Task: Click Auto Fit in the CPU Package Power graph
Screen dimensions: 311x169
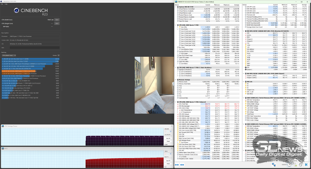Action: pyautogui.click(x=168, y=138)
